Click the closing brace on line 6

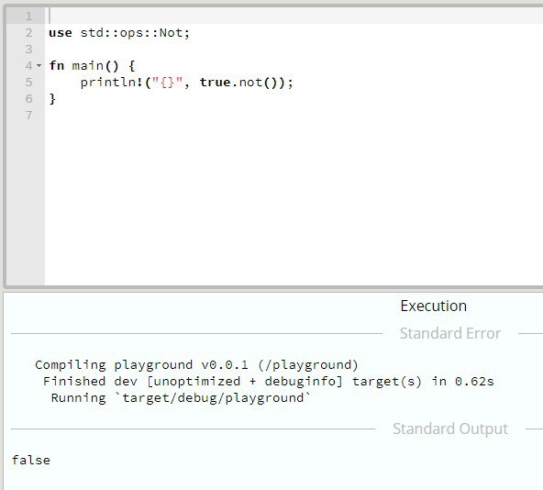[x=52, y=99]
